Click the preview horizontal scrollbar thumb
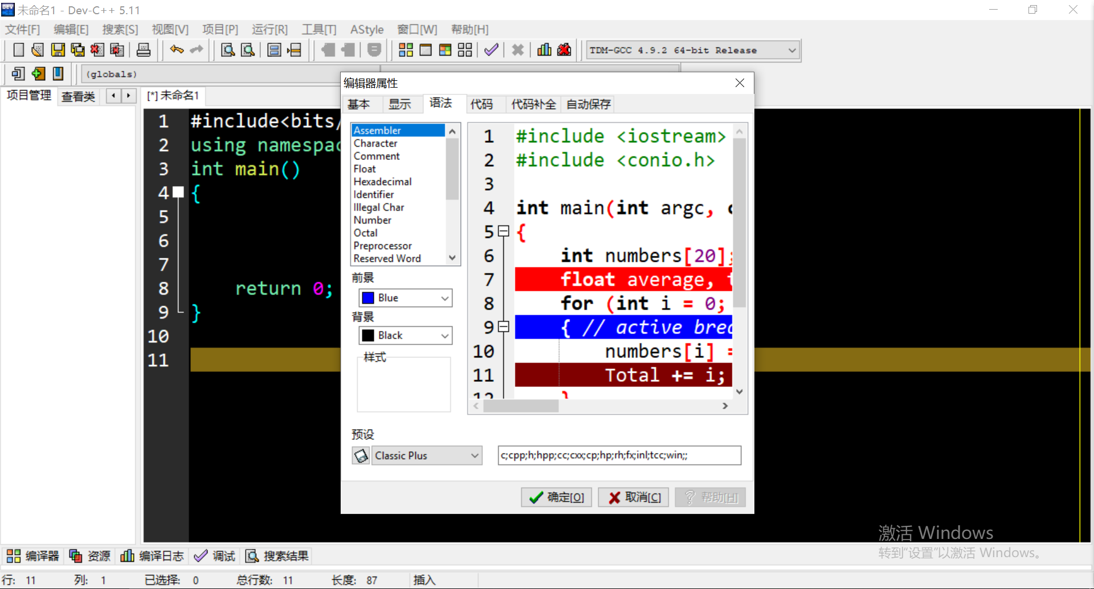This screenshot has height=589, width=1094. (x=521, y=406)
